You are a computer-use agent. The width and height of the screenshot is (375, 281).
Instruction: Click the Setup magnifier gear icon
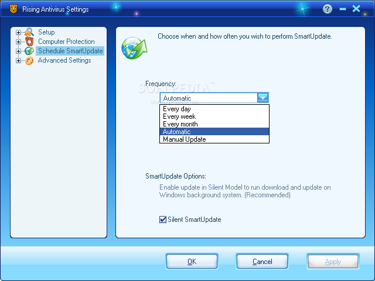[29, 32]
